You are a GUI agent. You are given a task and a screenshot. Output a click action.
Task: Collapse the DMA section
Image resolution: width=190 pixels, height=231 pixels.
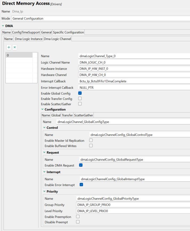point(3,26)
